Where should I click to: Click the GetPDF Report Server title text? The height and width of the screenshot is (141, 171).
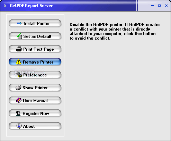[x=31, y=6]
